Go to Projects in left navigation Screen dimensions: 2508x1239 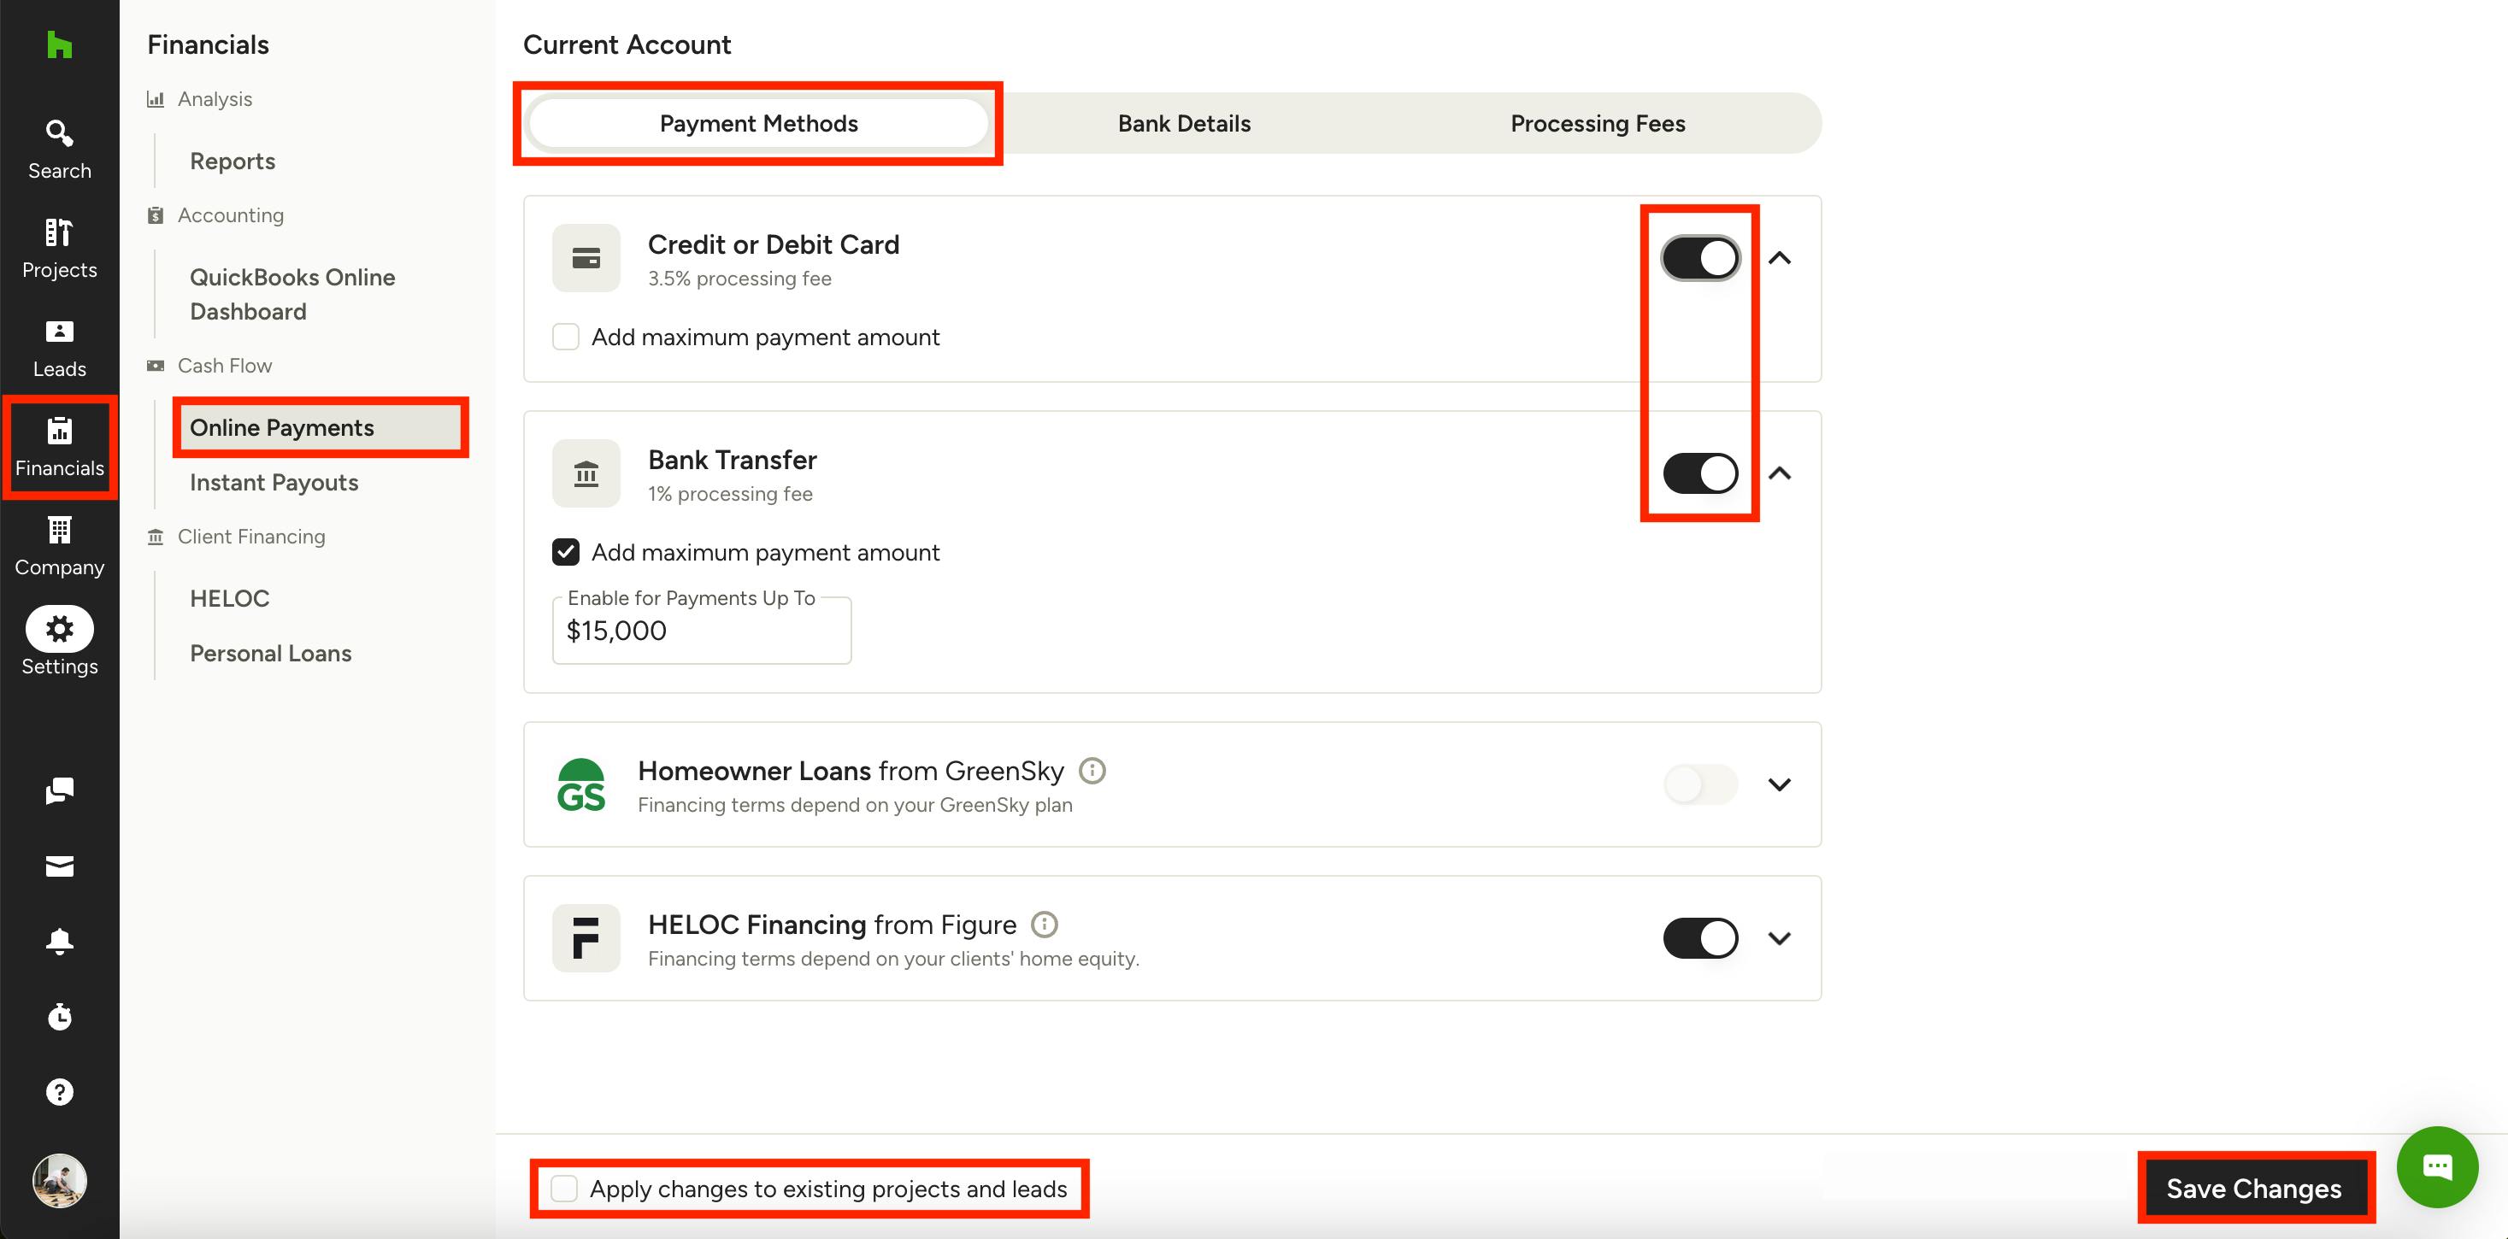pos(59,250)
